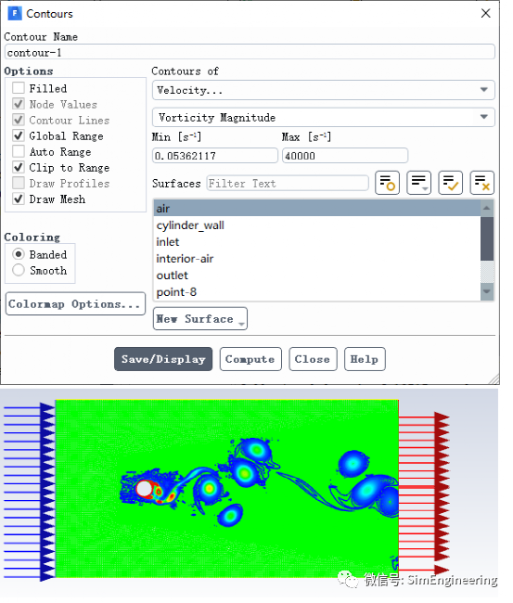This screenshot has width=513, height=603.
Task: Enable the Filled checkbox
Action: tap(18, 88)
